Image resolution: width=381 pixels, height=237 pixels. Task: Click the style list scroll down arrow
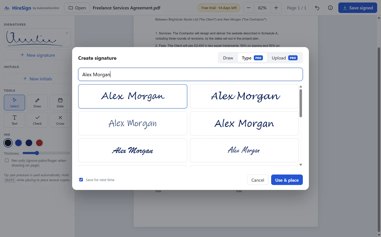point(301,165)
